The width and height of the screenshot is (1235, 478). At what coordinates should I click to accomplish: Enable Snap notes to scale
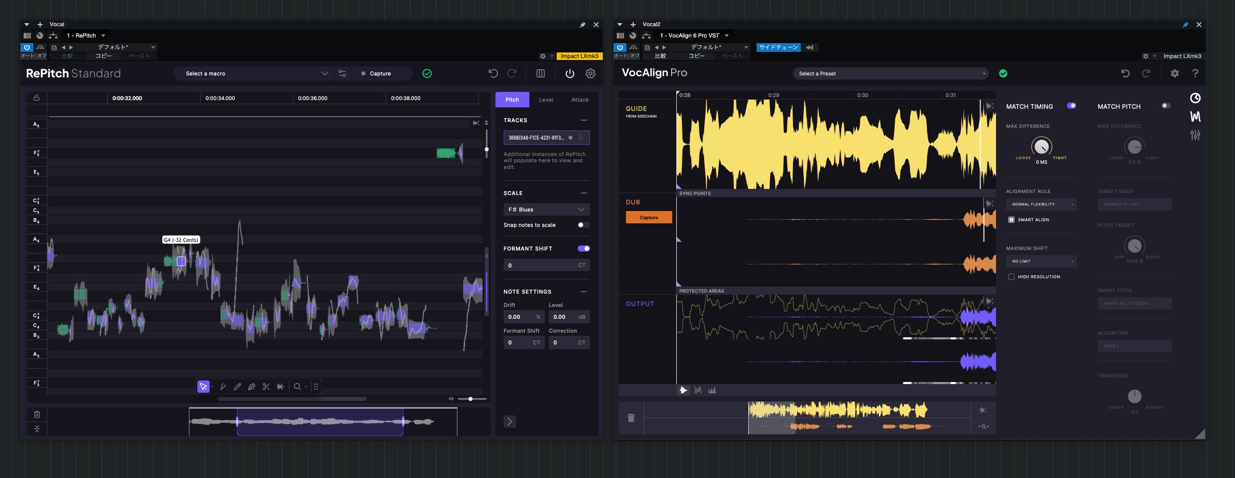click(583, 225)
